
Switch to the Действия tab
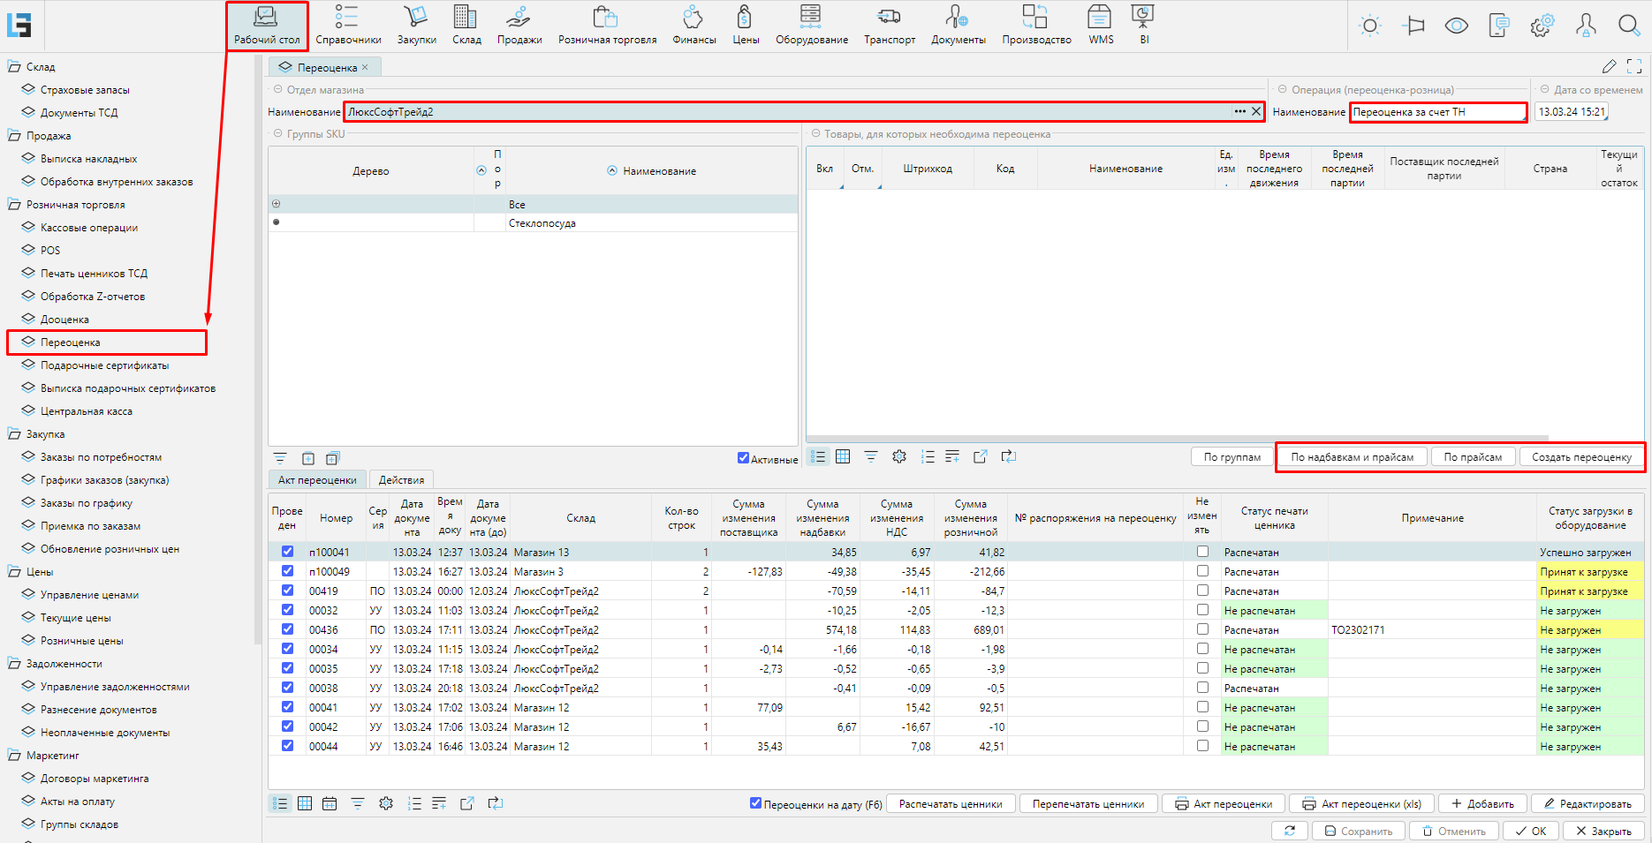[x=401, y=480]
